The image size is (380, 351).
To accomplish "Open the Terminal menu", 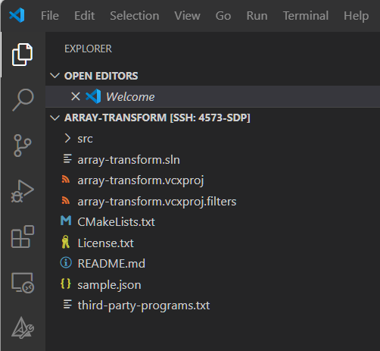I will tap(306, 16).
